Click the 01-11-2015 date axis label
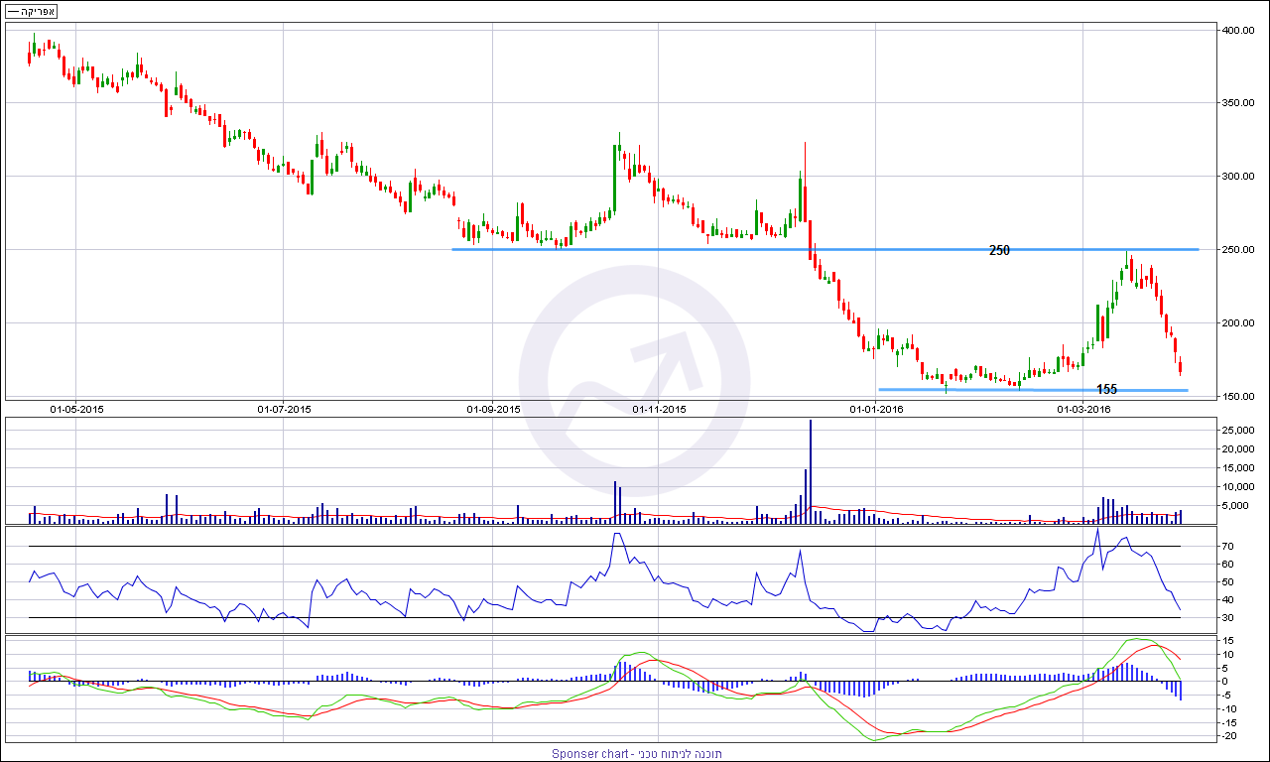The width and height of the screenshot is (1270, 762). pyautogui.click(x=659, y=409)
